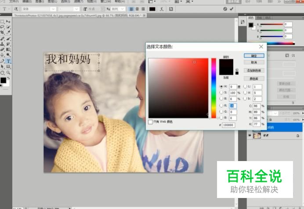
Task: Select the Lasso tool
Action: [x=3, y=26]
